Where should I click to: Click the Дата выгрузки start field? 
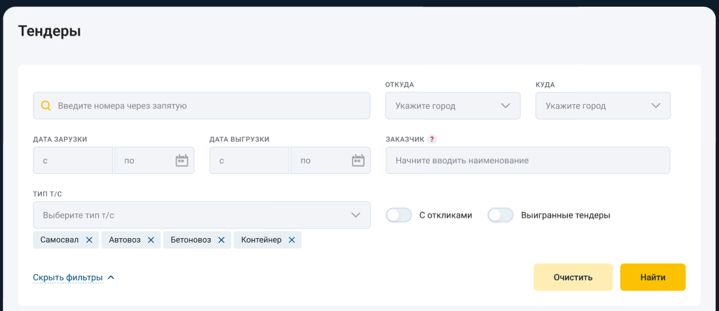(x=249, y=161)
